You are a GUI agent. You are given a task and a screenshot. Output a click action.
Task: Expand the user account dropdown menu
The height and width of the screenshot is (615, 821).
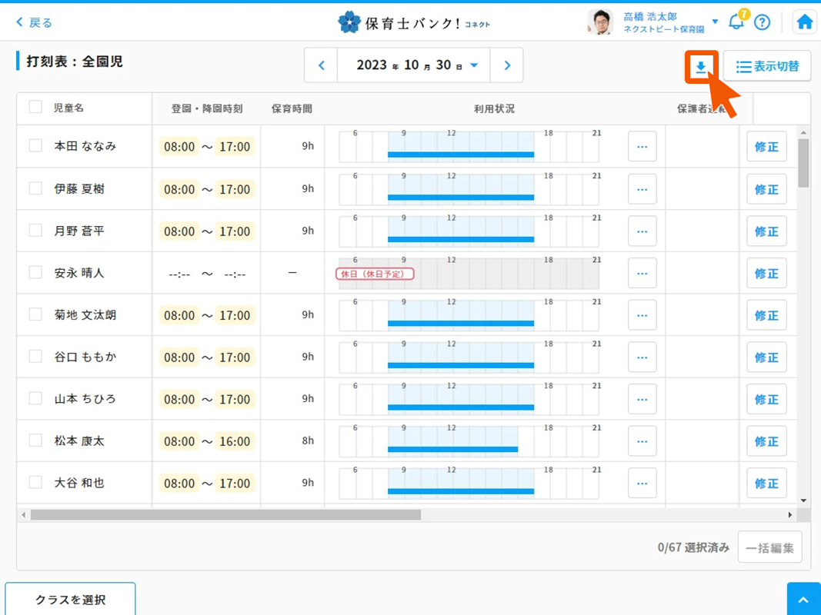pyautogui.click(x=715, y=22)
